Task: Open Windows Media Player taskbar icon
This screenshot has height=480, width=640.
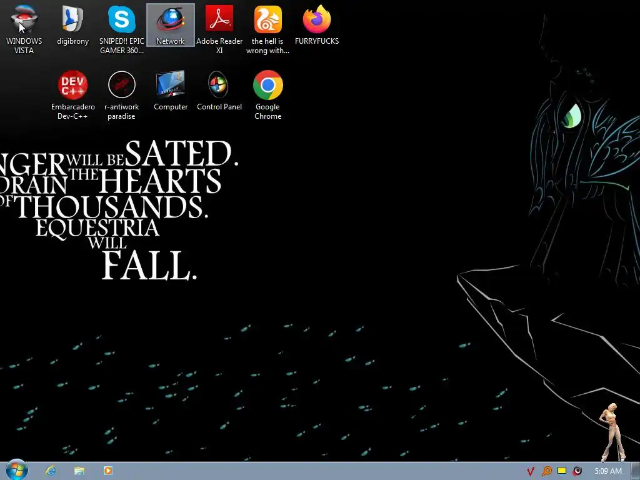Action: (x=107, y=471)
